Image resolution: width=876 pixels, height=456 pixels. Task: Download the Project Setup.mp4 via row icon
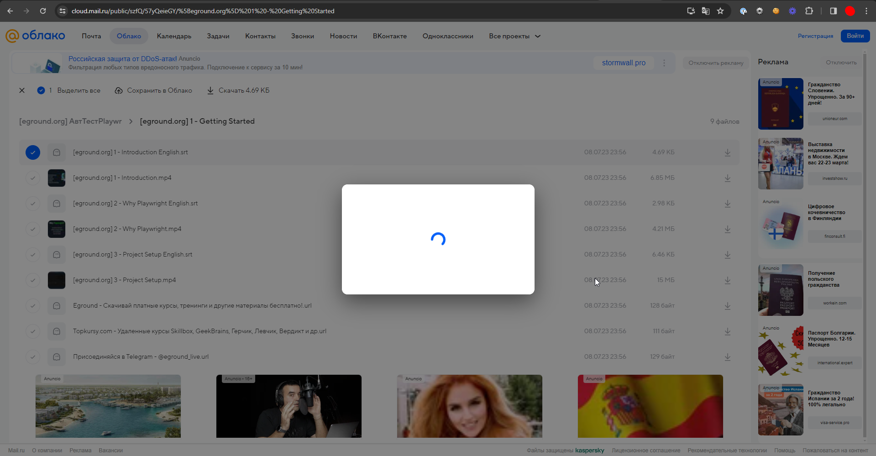point(727,280)
